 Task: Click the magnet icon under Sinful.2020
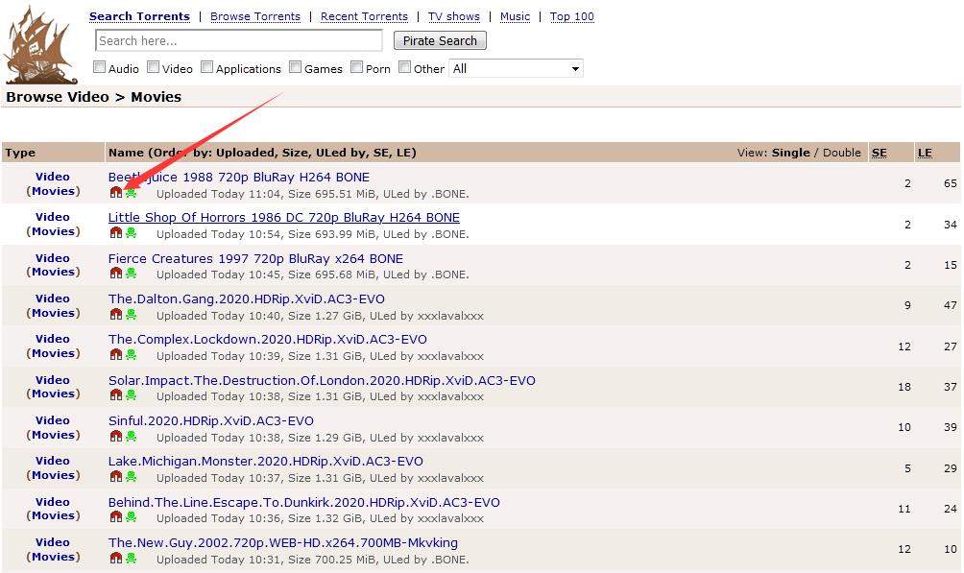(116, 437)
